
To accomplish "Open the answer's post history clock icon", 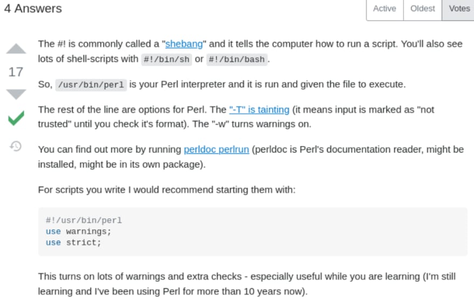I will coord(16,147).
